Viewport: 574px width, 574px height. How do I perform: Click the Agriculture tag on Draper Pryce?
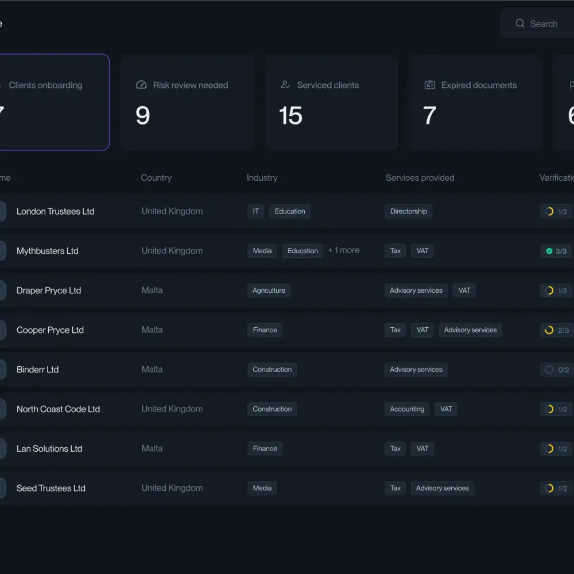pos(269,290)
